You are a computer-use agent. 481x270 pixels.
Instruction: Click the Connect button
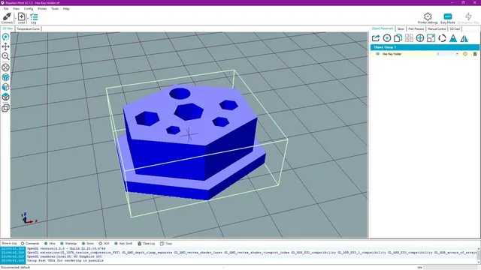coord(7,18)
